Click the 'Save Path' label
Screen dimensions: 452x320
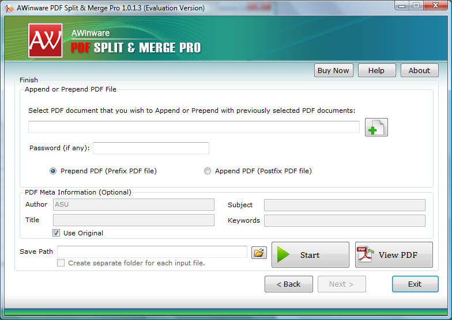36,252
